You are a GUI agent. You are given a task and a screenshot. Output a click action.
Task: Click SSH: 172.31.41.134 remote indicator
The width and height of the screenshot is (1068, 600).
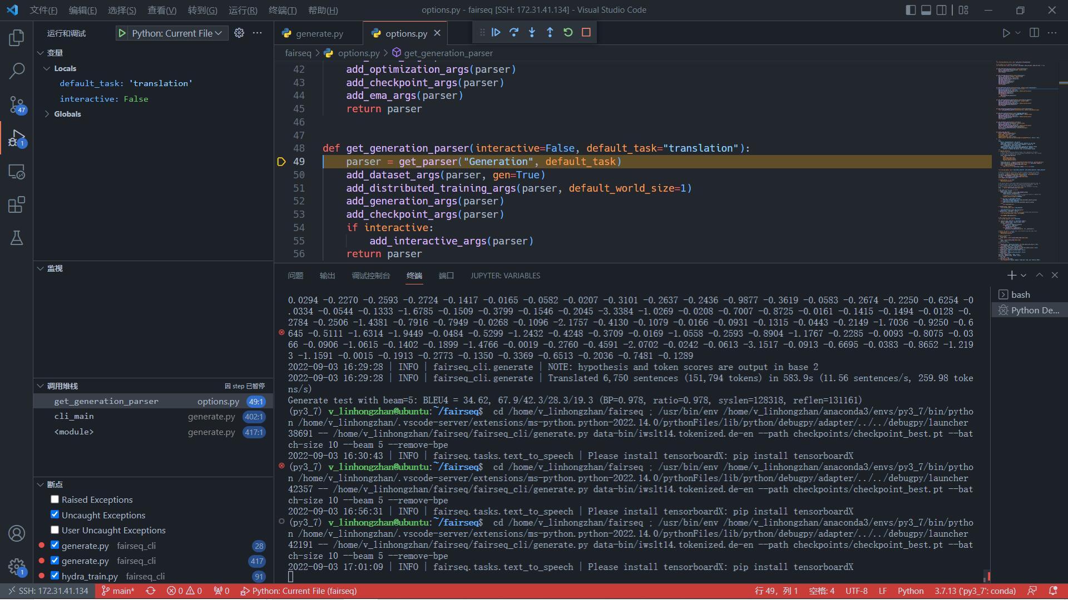coord(48,591)
